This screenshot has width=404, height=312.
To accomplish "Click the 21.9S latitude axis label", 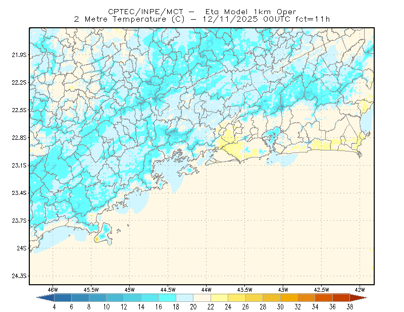I will click(x=19, y=55).
